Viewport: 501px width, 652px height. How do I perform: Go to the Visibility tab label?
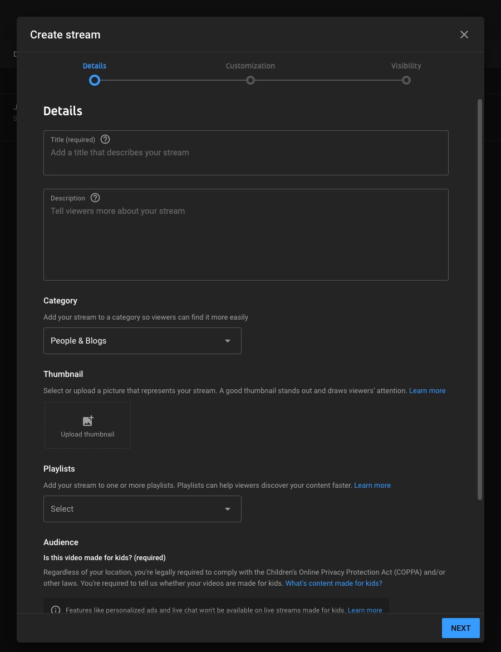pos(406,66)
